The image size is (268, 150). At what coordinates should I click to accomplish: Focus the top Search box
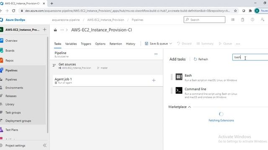click(x=204, y=20)
